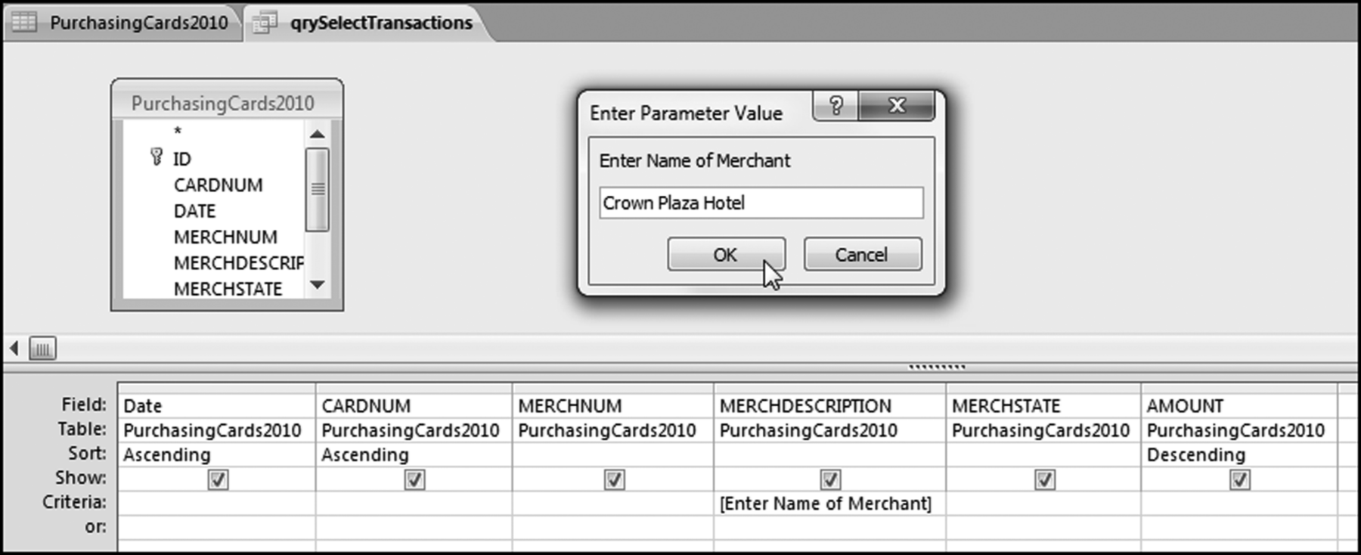Click the field list vertical scrollbar thumb
The width and height of the screenshot is (1361, 555).
[318, 189]
